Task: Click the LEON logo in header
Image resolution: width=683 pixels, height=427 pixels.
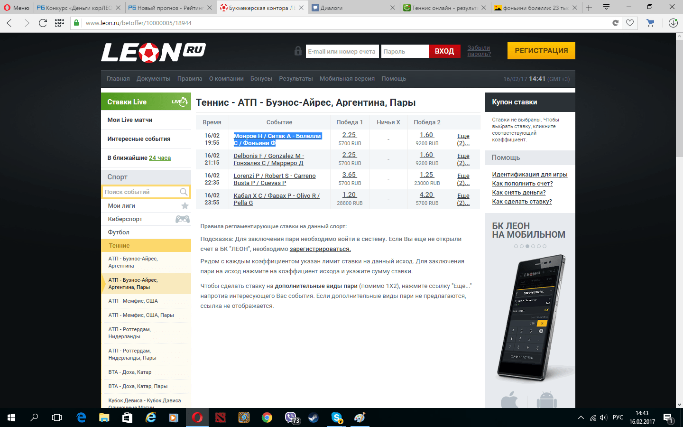Action: point(153,52)
